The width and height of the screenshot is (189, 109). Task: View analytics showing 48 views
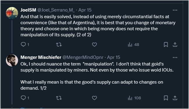[x=133, y=45]
